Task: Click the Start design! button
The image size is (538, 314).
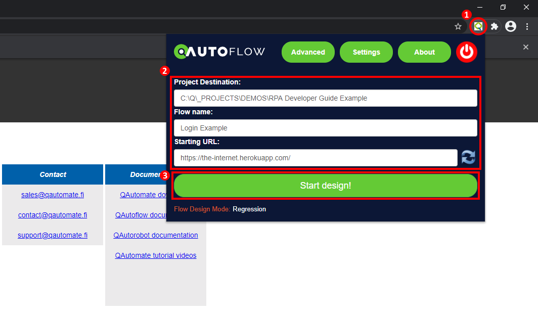Action: (325, 186)
